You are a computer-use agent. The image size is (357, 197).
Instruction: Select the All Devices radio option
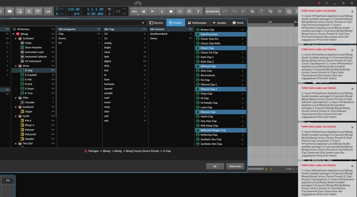tap(14, 29)
